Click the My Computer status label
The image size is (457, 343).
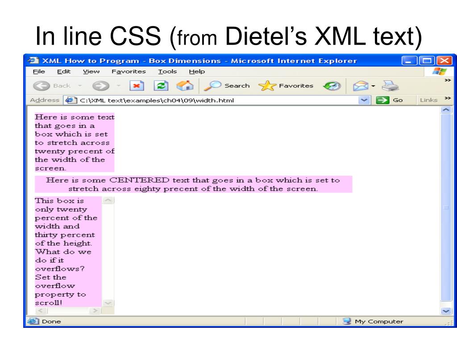click(x=379, y=322)
